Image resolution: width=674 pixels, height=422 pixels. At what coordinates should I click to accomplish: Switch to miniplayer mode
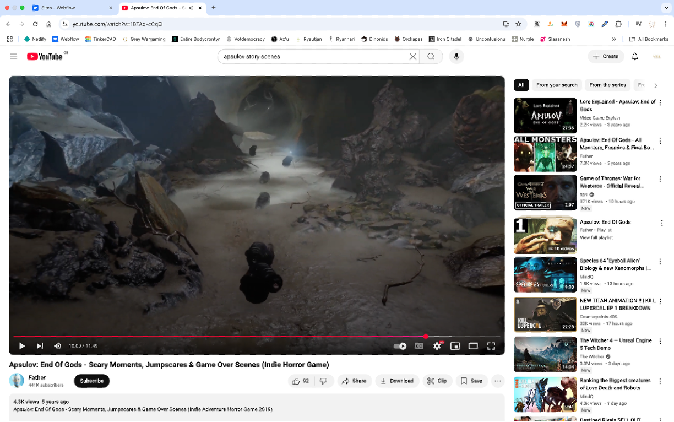(x=455, y=346)
